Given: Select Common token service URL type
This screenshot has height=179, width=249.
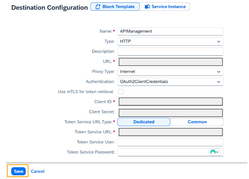Looking at the screenshot, I should 197,122.
